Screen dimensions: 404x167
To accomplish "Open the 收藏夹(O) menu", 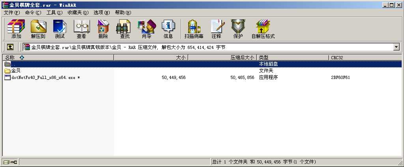I will tap(78, 13).
